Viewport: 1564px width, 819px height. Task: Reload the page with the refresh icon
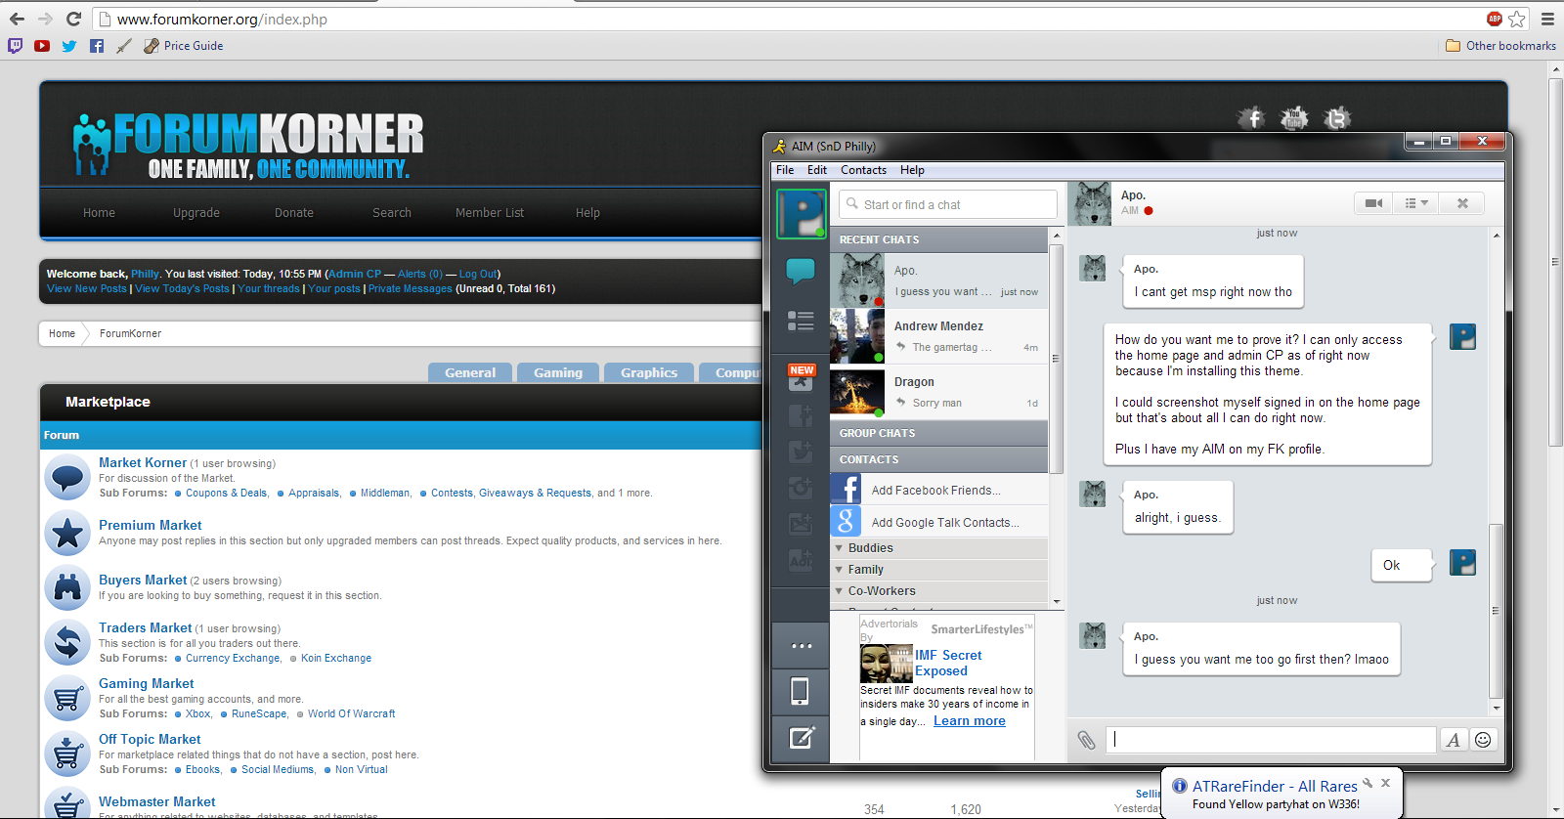73,19
